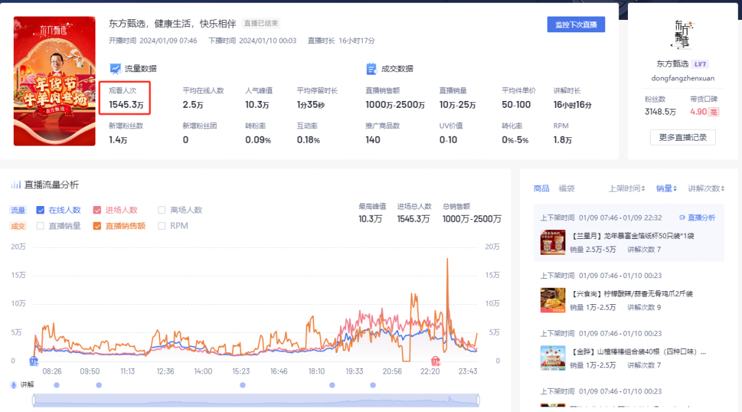This screenshot has width=742, height=412.
Task: Click the 流量数据 chart icon
Action: tap(115, 69)
